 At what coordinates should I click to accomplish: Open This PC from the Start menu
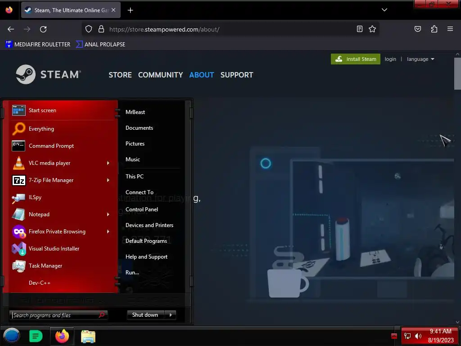pos(134,177)
